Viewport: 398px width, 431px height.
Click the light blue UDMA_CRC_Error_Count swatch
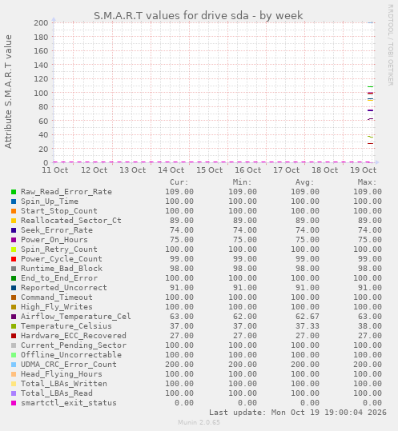click(14, 365)
